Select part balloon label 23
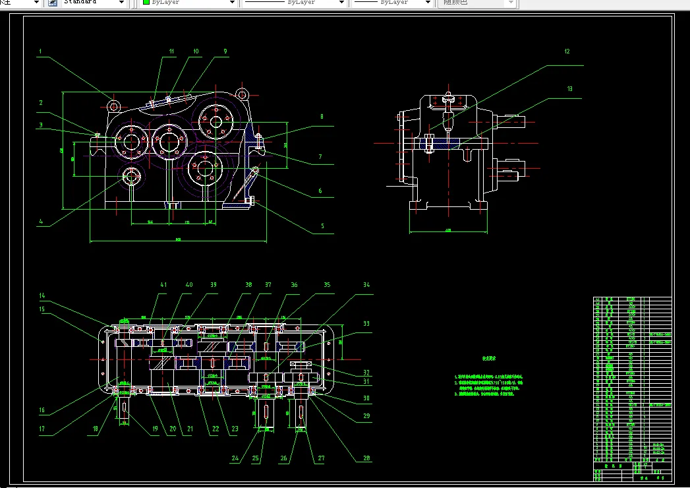The image size is (690, 488). tap(235, 429)
